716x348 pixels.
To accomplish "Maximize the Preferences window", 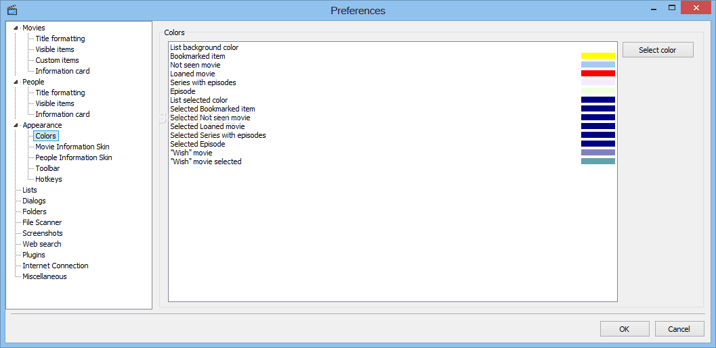I will (x=672, y=7).
